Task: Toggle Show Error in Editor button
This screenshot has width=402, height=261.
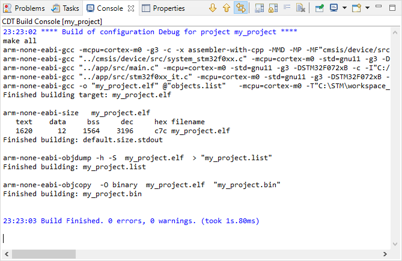Action: (240, 8)
